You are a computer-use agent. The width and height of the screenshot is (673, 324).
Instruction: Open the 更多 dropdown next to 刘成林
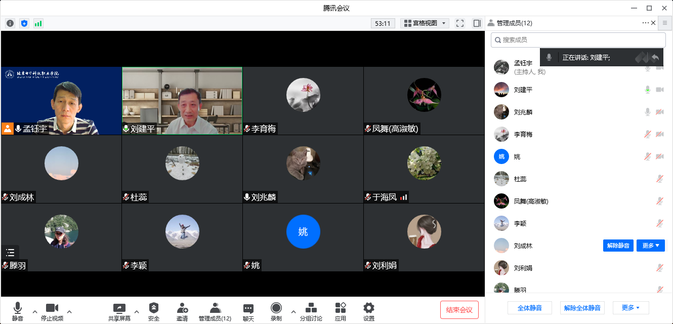(650, 246)
